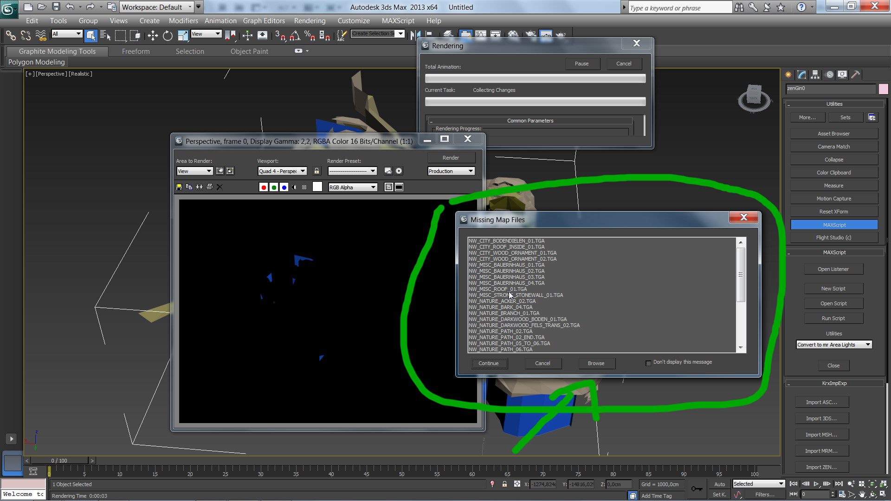
Task: Click the pink object color swatch
Action: [x=883, y=89]
